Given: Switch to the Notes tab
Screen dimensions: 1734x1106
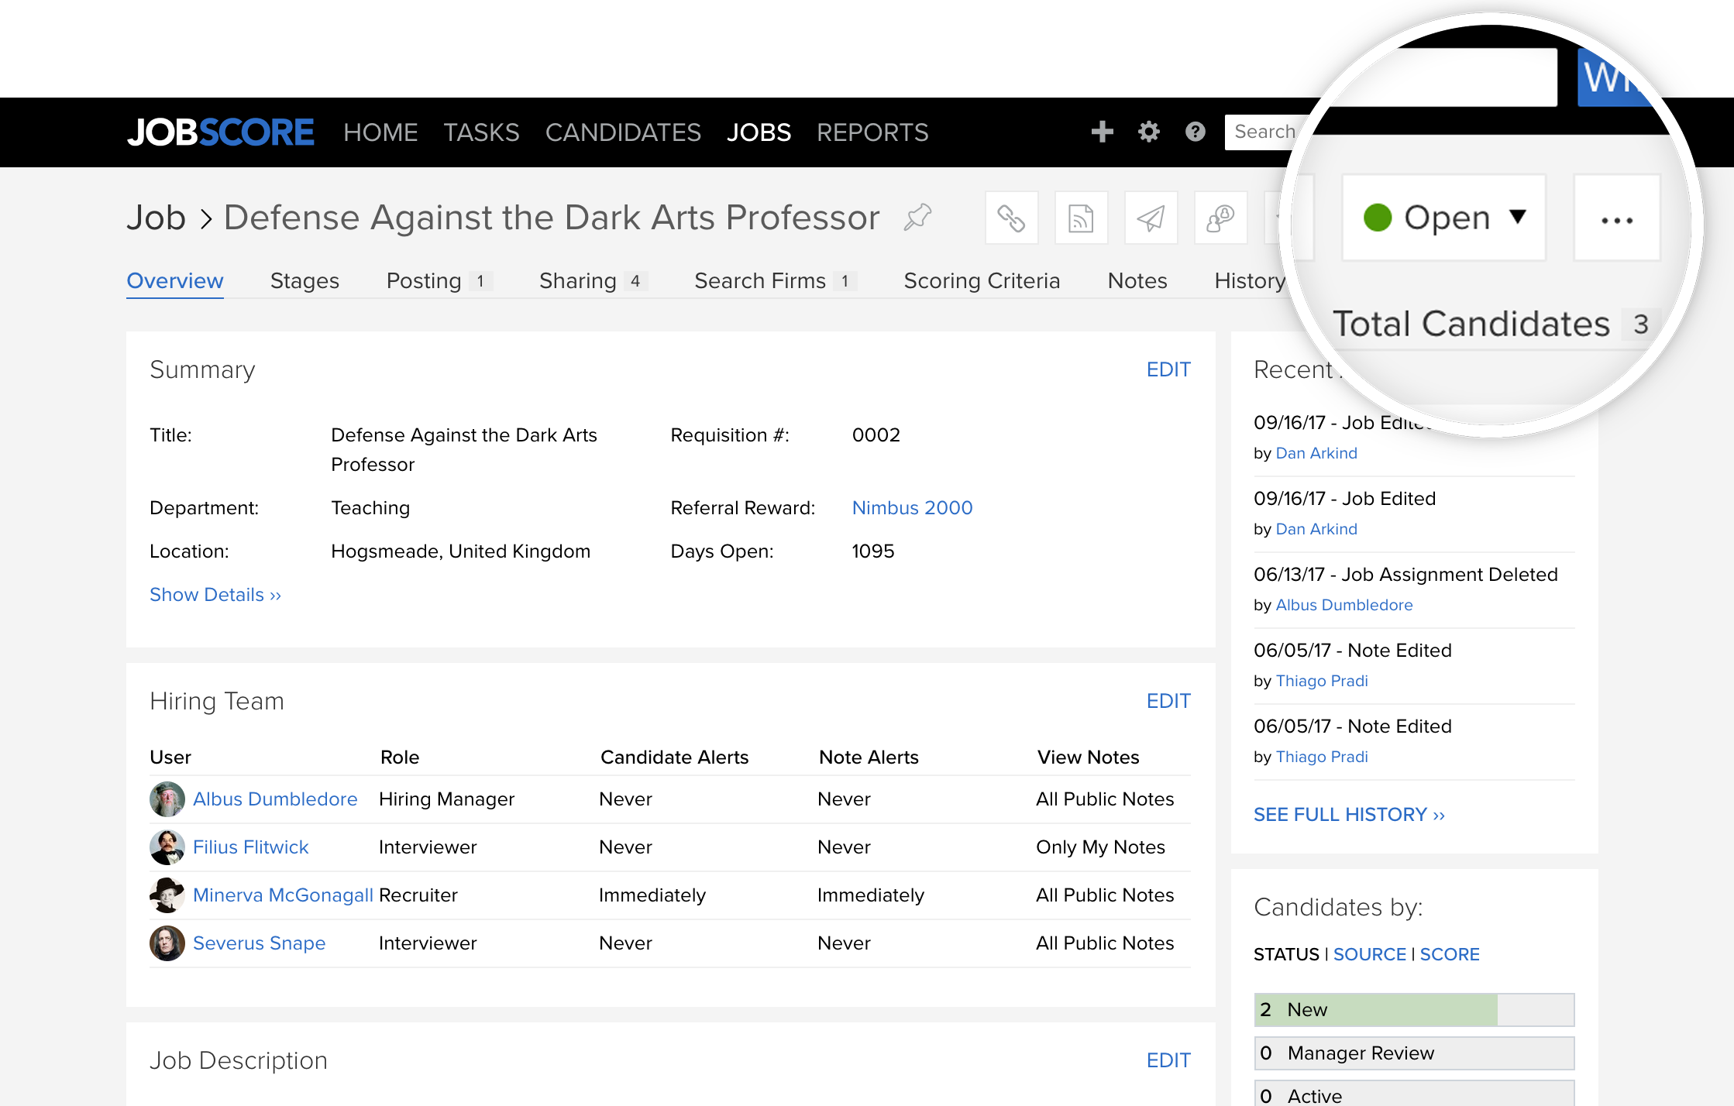Looking at the screenshot, I should click(1137, 280).
